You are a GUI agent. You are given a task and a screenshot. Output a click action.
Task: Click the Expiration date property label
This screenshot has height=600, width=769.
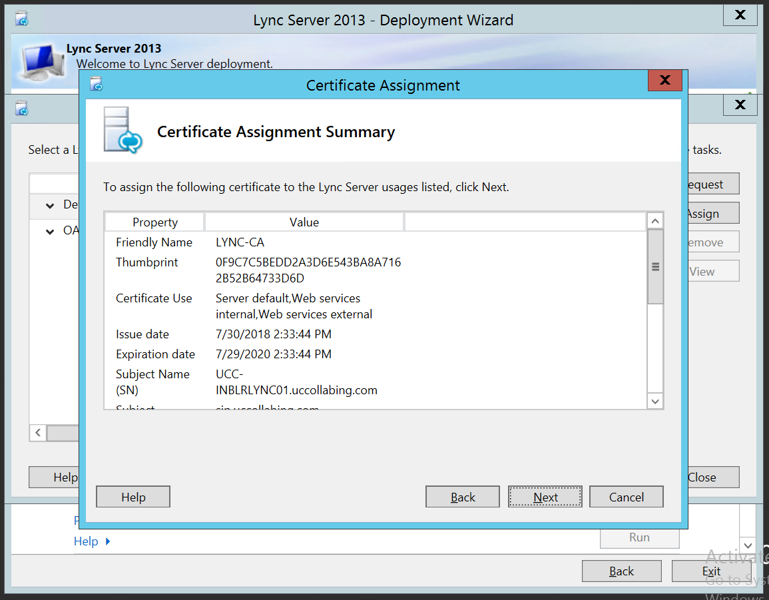tap(156, 354)
